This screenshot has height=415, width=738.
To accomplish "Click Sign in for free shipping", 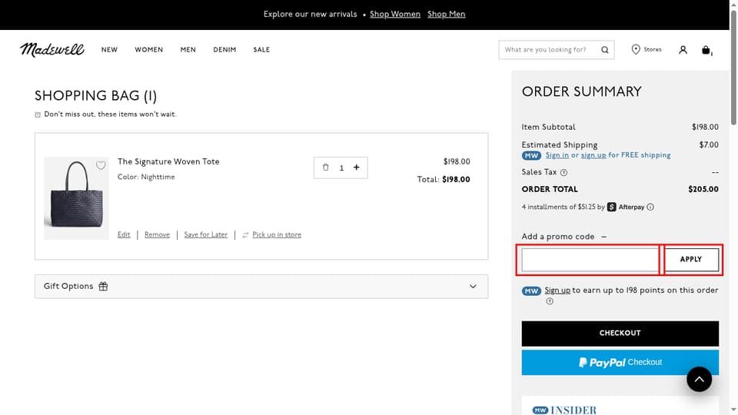I will point(557,155).
